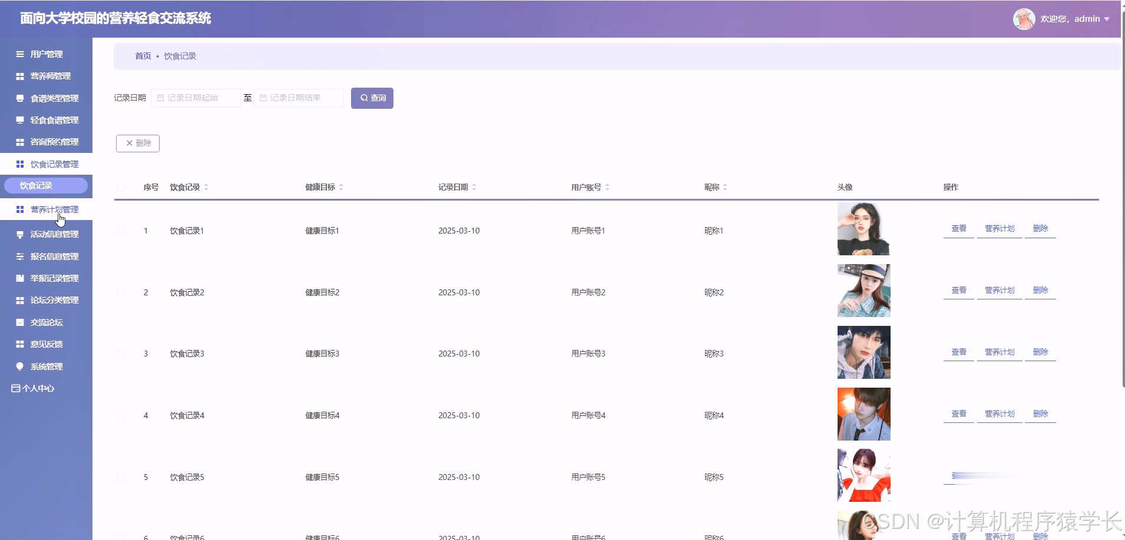Click the 查询 search button

tap(372, 98)
